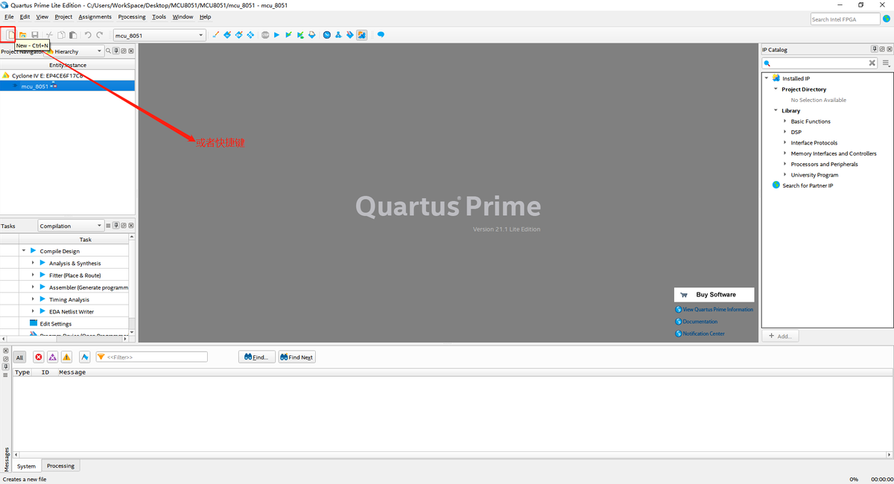Viewport: 894px width, 484px height.
Task: Close the Project Navigator panel
Action: coord(131,51)
